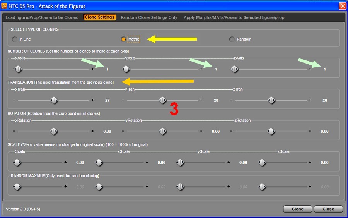Increase xAxis clones with plus button

pos(92,69)
